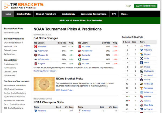
Task: Click the 10% off sale banner link
Action: (x=81, y=20)
